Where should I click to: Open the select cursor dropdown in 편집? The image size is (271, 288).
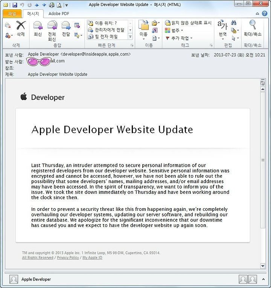tap(235, 38)
